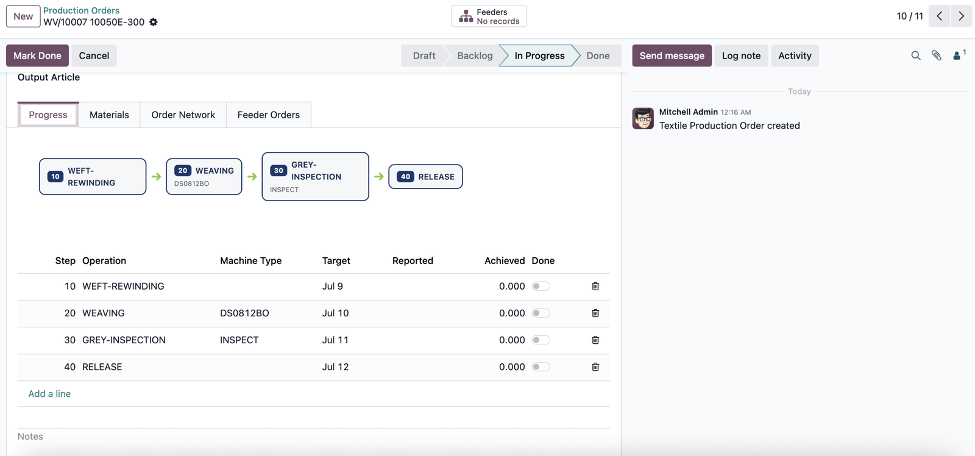975x456 pixels.
Task: Click the Feeders hierarchy icon
Action: [x=466, y=16]
